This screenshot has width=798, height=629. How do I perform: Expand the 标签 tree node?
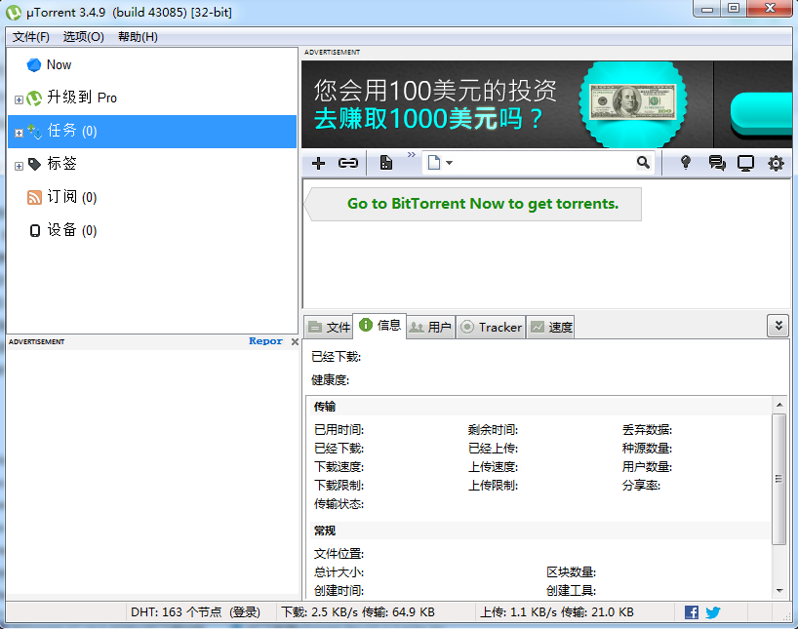pos(19,165)
